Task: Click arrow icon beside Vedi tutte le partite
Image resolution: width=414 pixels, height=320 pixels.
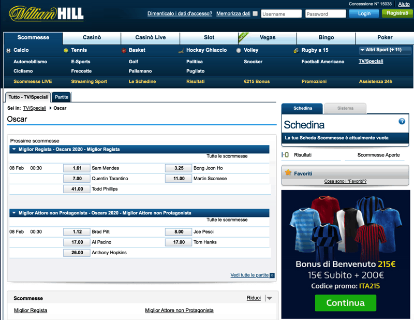Action: pyautogui.click(x=272, y=275)
